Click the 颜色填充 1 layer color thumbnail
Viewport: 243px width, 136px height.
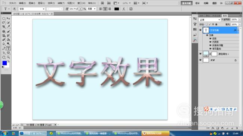(x=206, y=54)
